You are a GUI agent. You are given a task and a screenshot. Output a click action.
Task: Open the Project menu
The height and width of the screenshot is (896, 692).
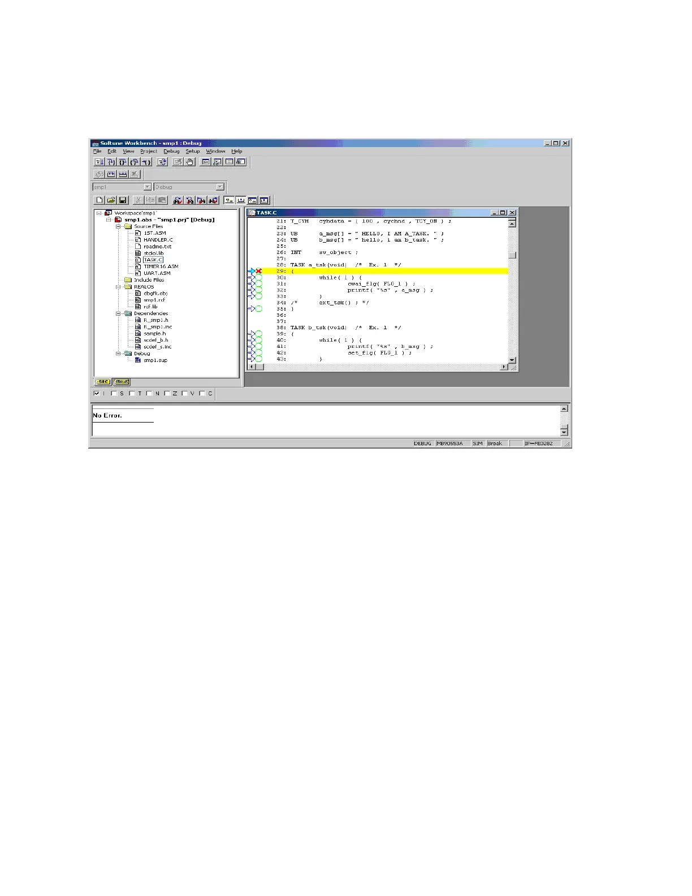point(149,151)
